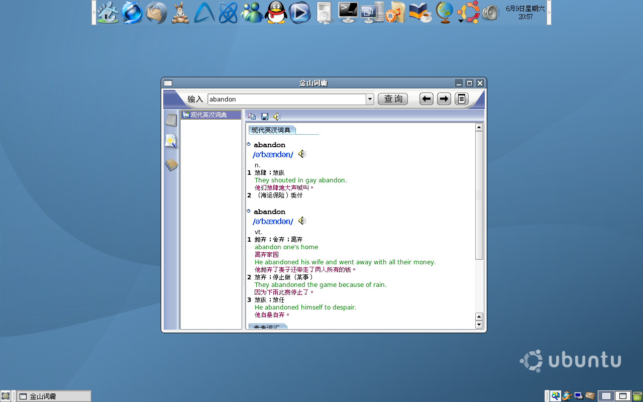Click the date and time clock display
Image resolution: width=643 pixels, height=402 pixels.
[x=525, y=13]
